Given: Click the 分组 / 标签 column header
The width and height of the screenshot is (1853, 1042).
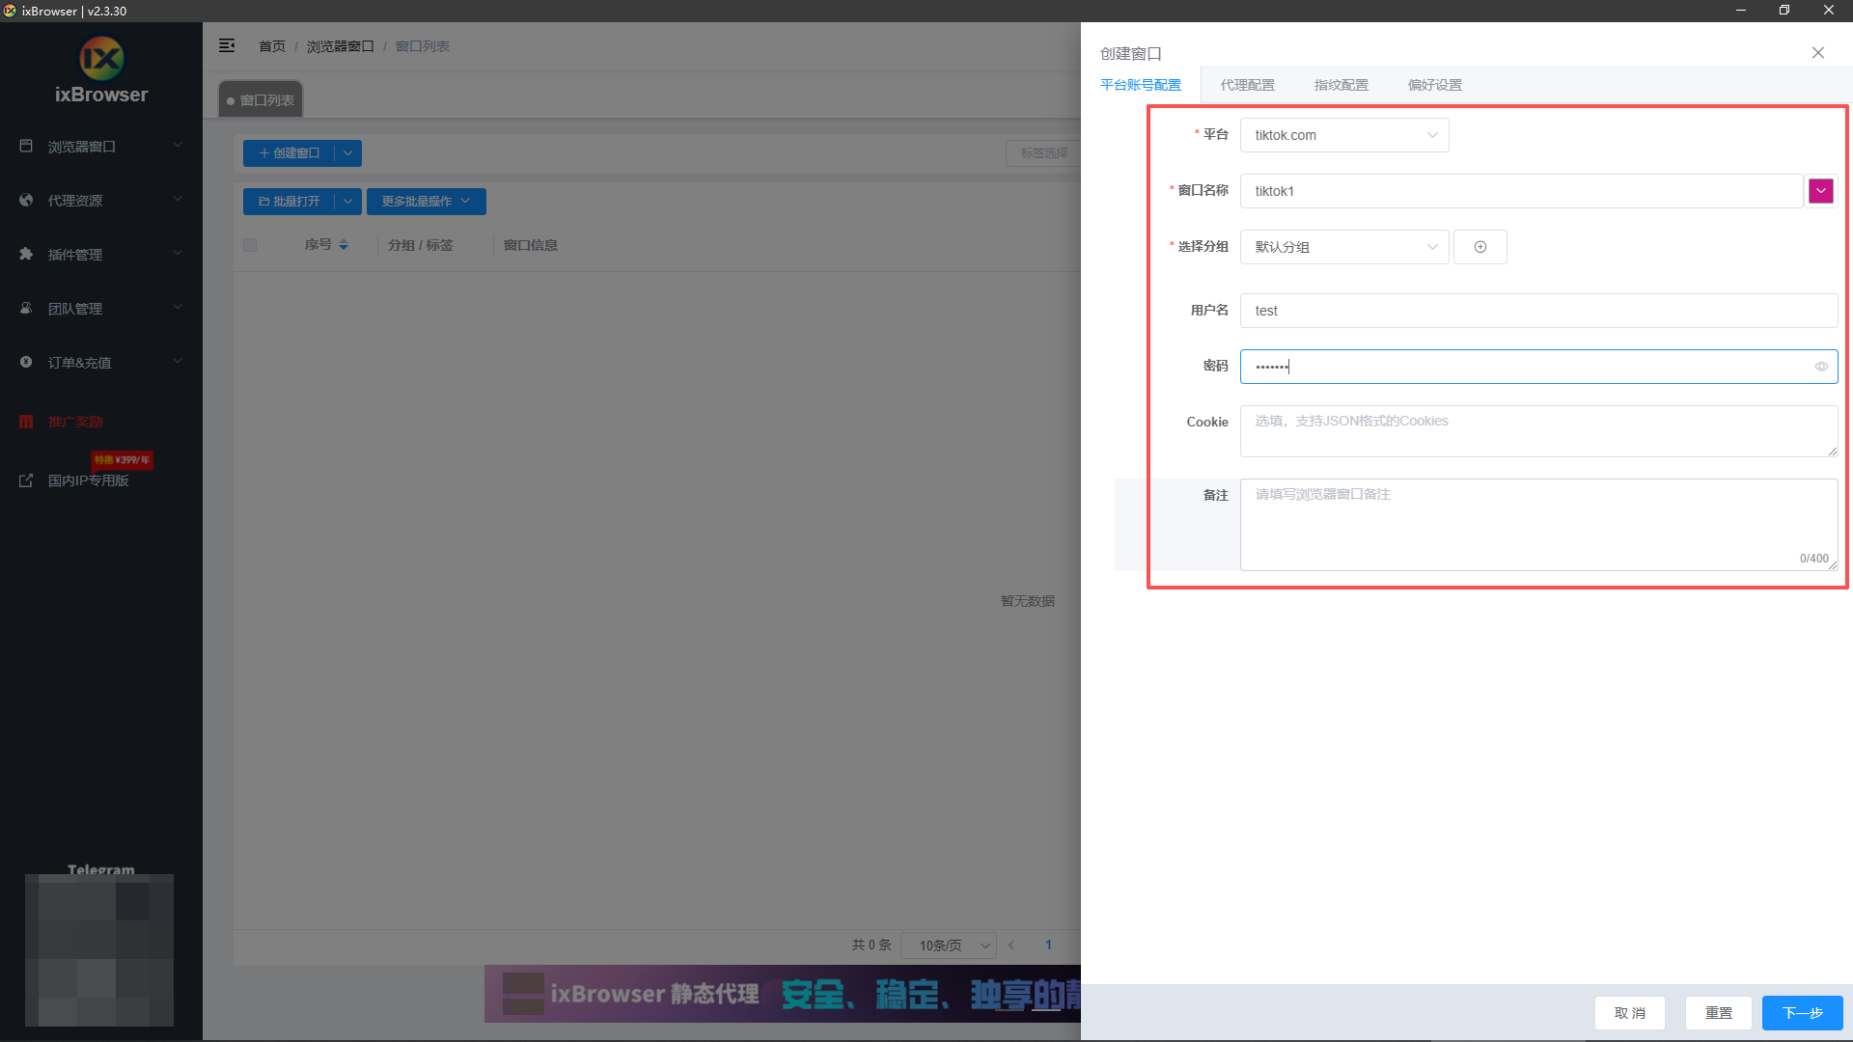Looking at the screenshot, I should click(421, 245).
